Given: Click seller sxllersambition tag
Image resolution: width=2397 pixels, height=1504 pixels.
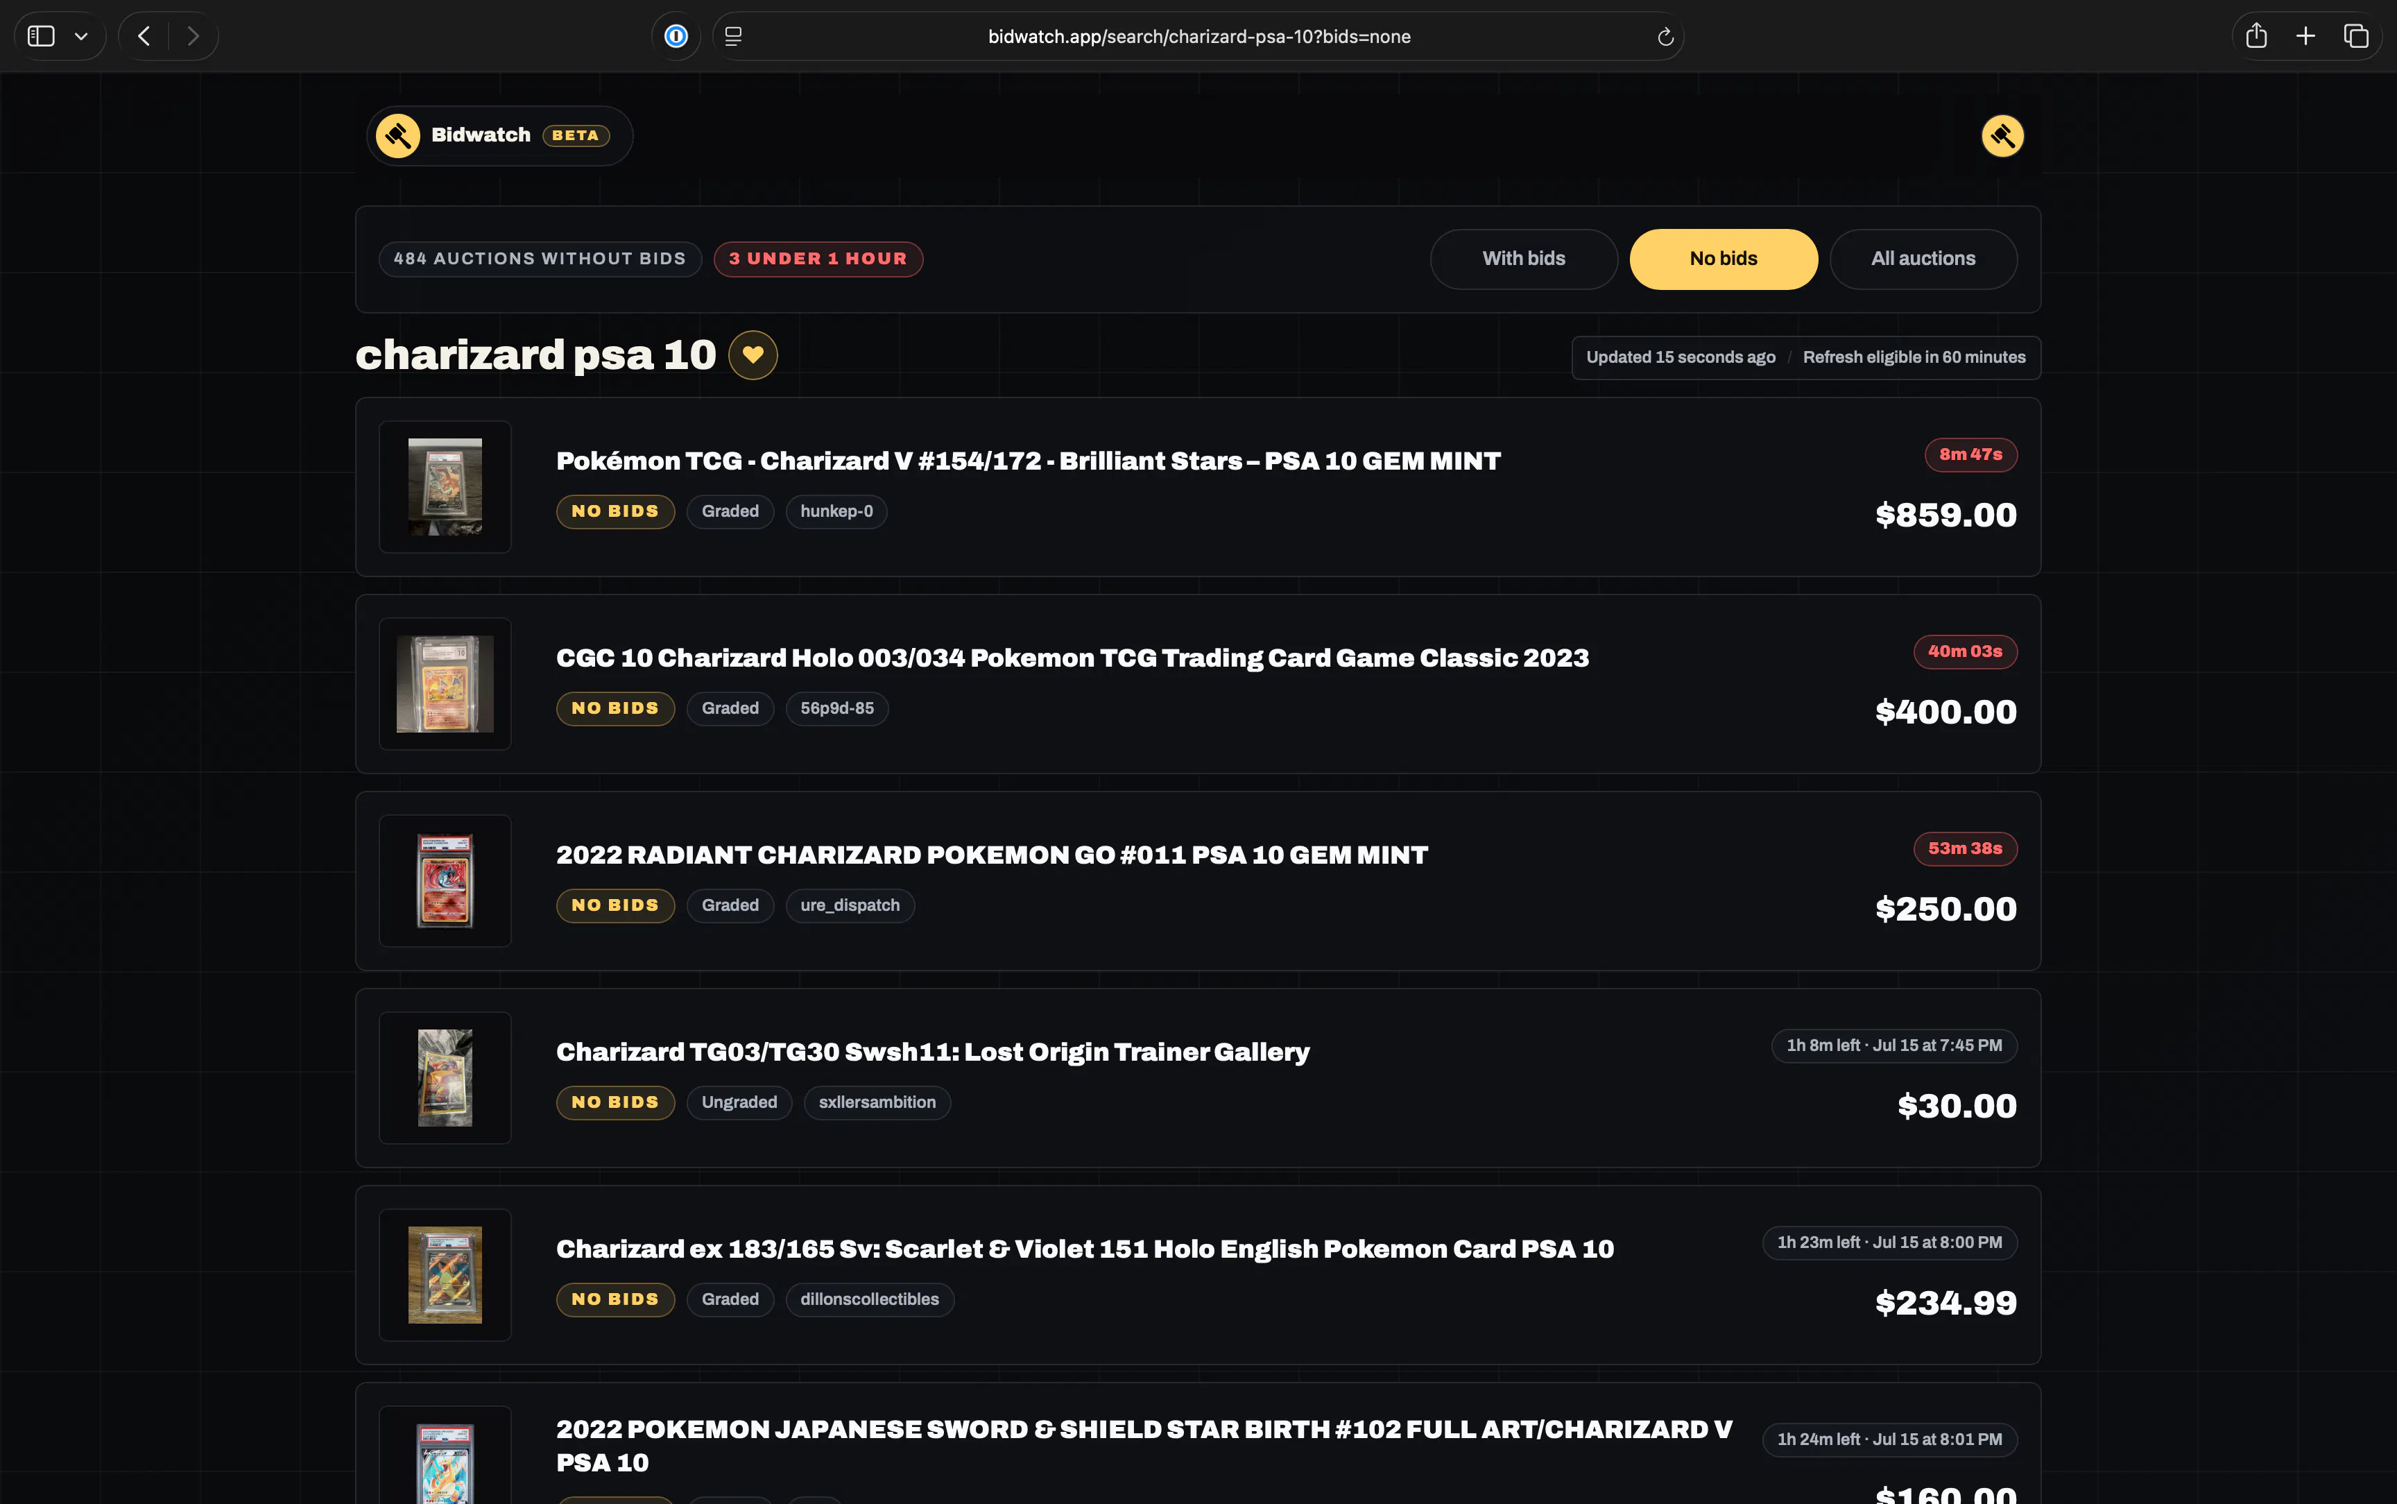Looking at the screenshot, I should point(877,1102).
